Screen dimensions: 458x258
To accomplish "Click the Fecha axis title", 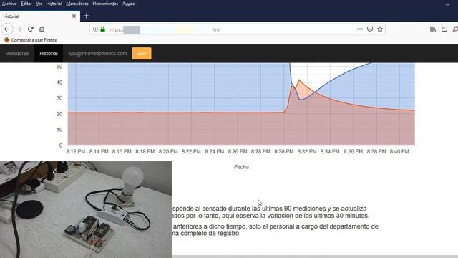I will pyautogui.click(x=241, y=167).
